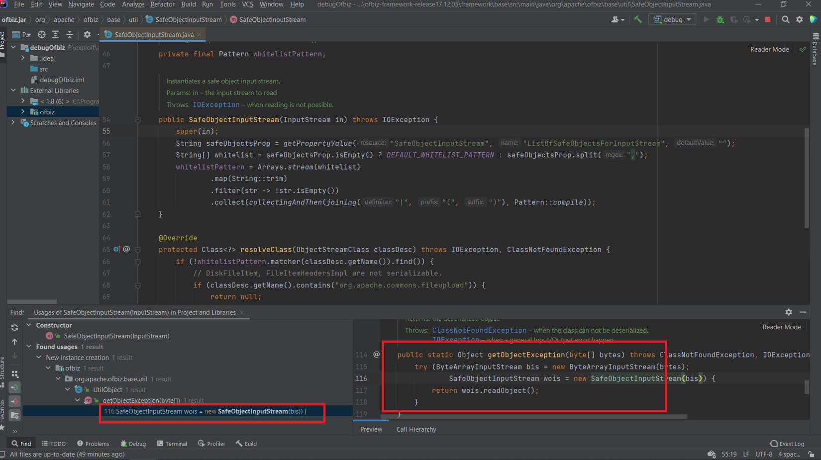Expand the ofbiz library node
821x460 pixels.
[x=23, y=112]
